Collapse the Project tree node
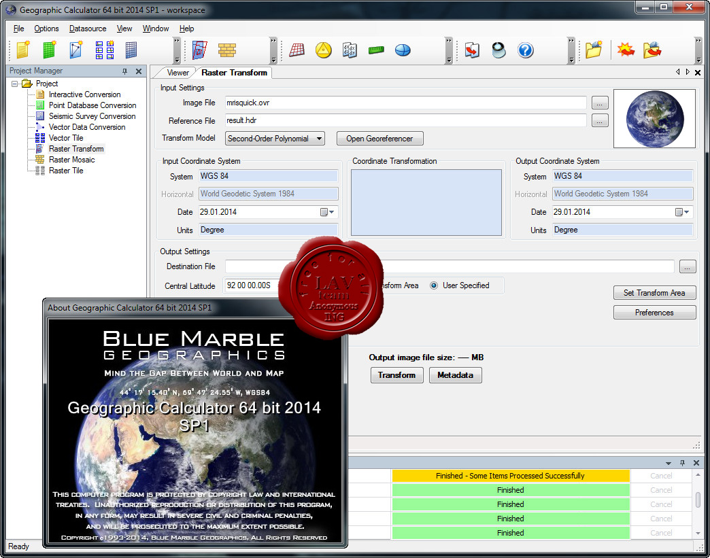 pos(14,84)
